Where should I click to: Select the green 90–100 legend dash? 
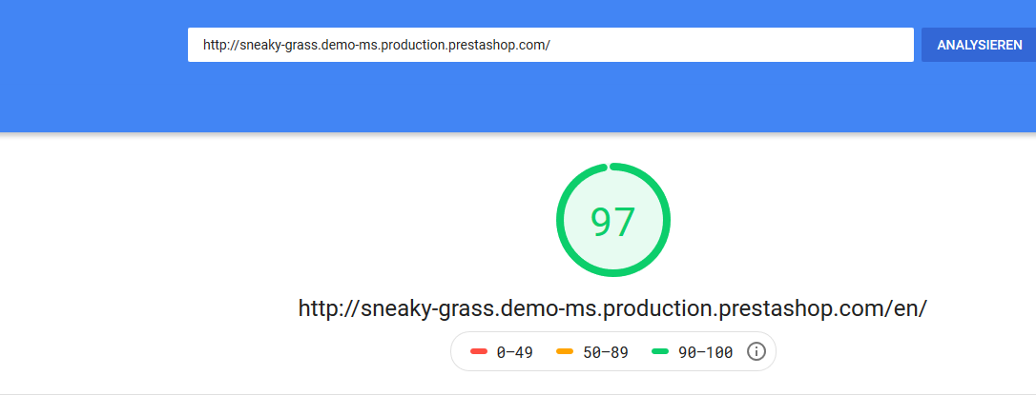point(660,352)
